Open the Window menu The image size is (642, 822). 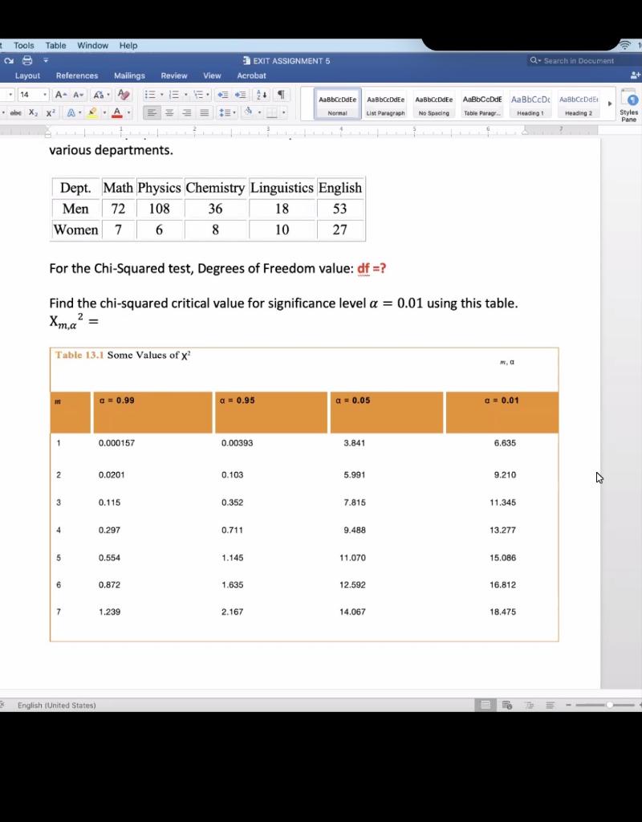(x=93, y=46)
